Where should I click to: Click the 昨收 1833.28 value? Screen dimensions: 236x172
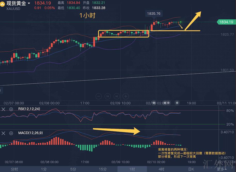click(x=99, y=8)
